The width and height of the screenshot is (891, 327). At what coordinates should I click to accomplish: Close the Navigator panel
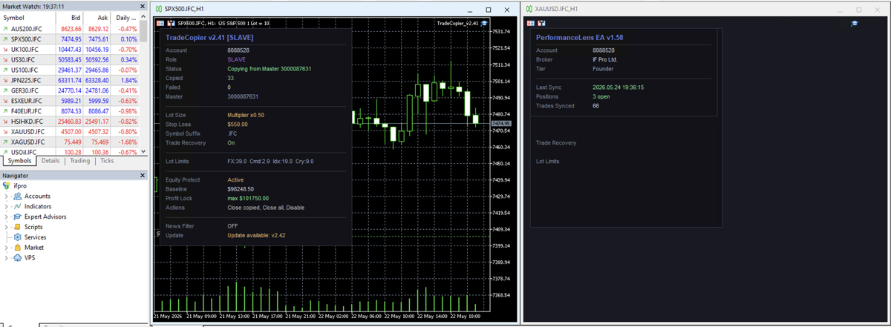click(x=143, y=176)
